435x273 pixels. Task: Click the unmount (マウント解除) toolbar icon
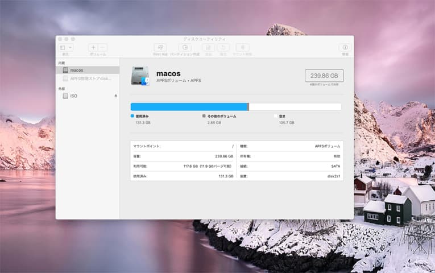click(242, 47)
